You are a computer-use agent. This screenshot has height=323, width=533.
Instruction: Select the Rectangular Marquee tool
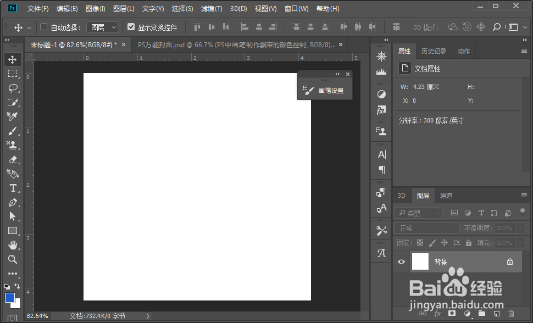(13, 74)
